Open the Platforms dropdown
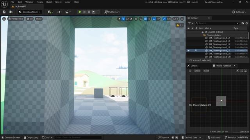 112,12
